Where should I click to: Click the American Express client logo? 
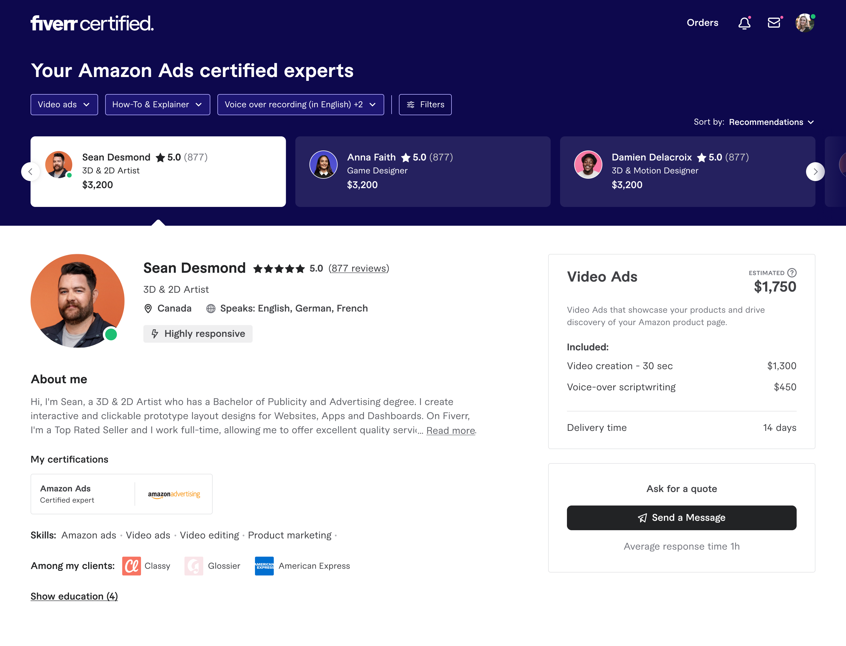pyautogui.click(x=264, y=566)
